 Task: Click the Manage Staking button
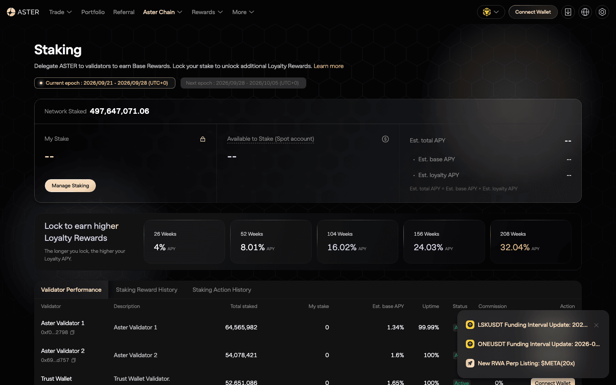[70, 186]
